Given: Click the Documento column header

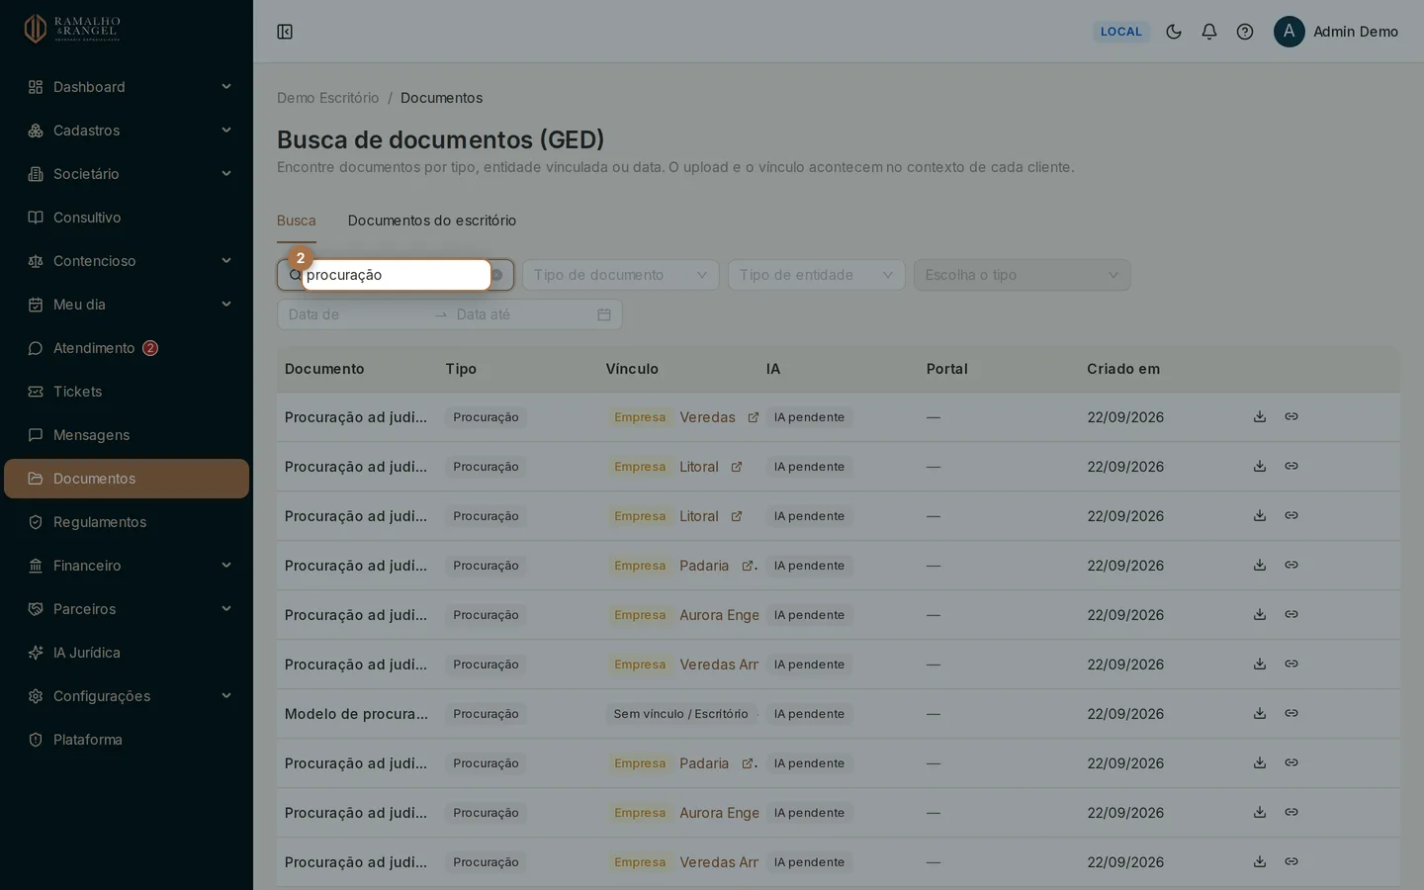Looking at the screenshot, I should (324, 369).
